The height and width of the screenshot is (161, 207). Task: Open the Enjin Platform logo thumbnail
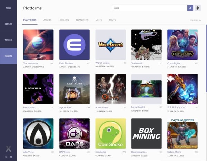75,45
